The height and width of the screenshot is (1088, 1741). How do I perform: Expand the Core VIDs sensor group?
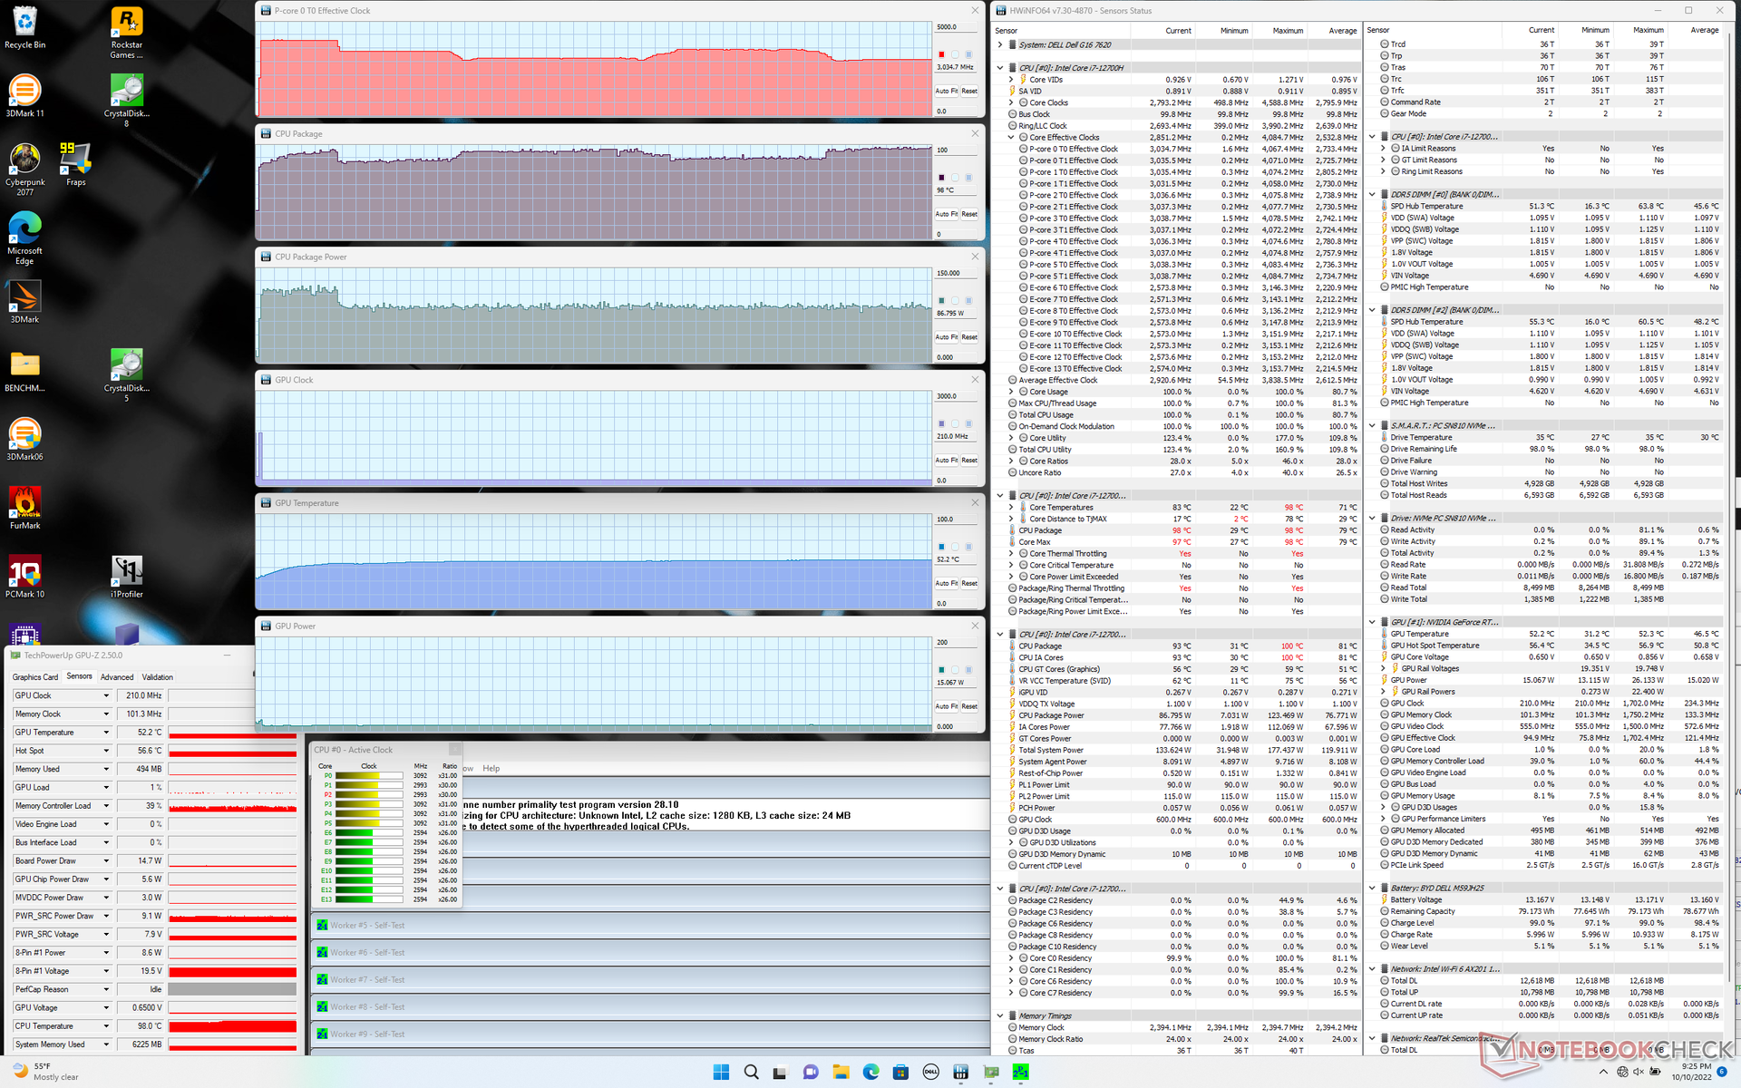(1011, 80)
